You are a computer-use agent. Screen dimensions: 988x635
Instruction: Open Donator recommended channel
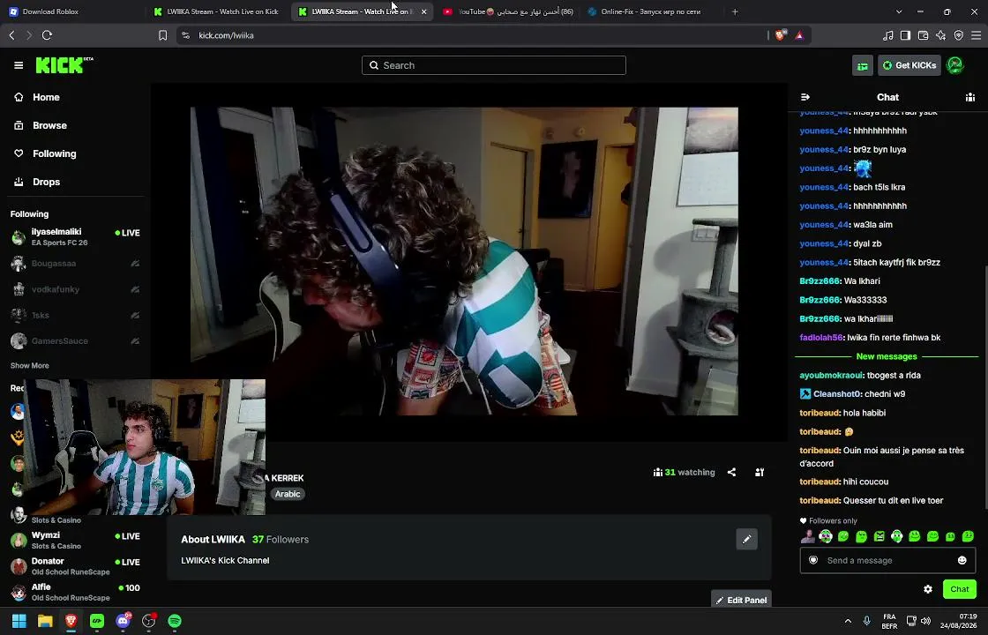(76, 565)
